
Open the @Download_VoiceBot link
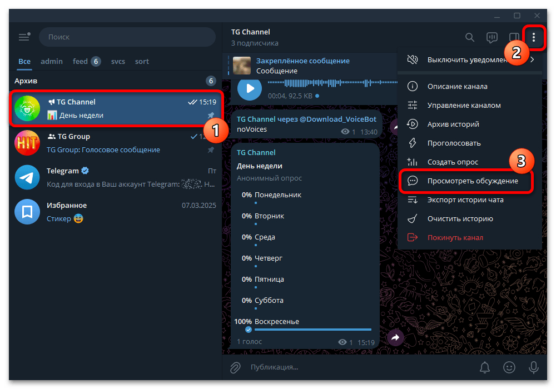[338, 119]
